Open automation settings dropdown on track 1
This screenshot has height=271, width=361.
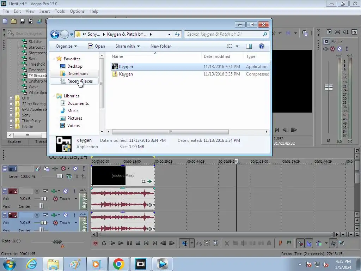69,168
